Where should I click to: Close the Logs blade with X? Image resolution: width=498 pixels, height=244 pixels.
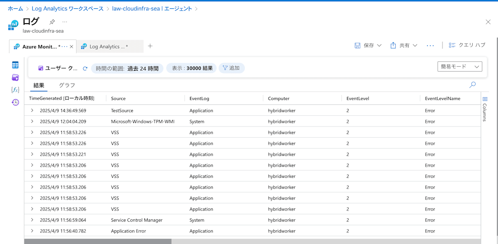click(x=488, y=22)
